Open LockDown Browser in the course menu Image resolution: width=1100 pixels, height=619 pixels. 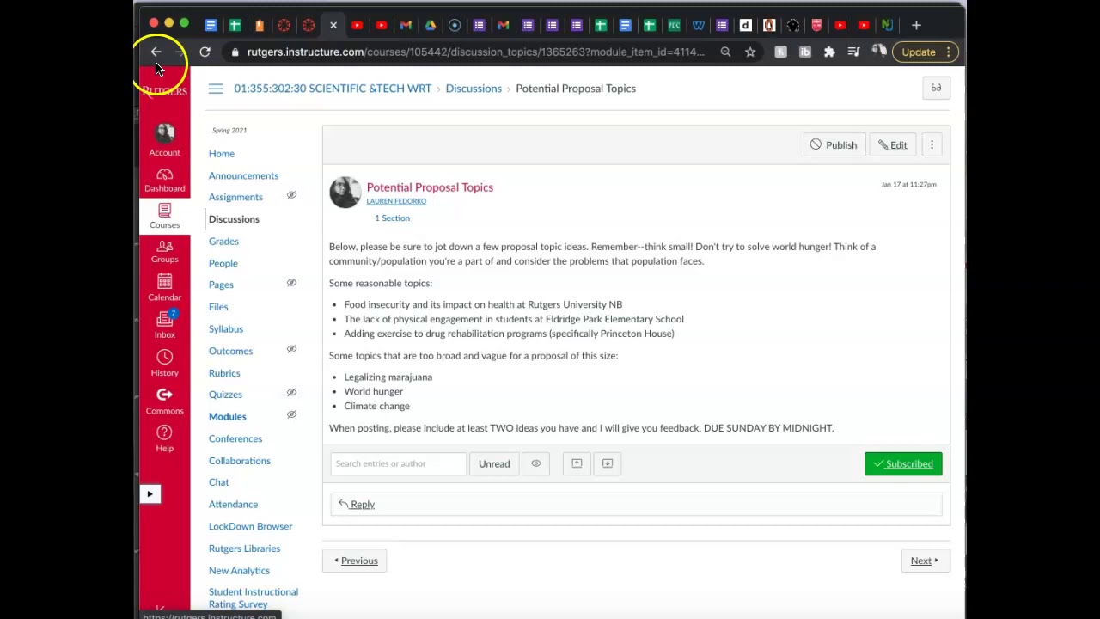point(250,526)
